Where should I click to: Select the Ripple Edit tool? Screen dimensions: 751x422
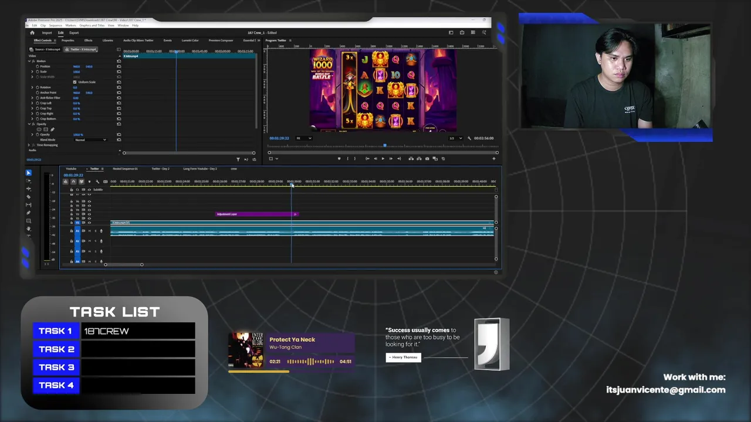pos(28,189)
